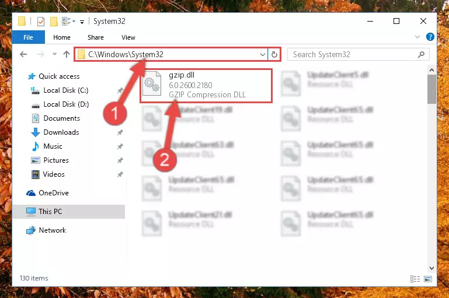The image size is (449, 298).
Task: Open the Customize Quick Access Toolbar arrow
Action: coord(82,22)
